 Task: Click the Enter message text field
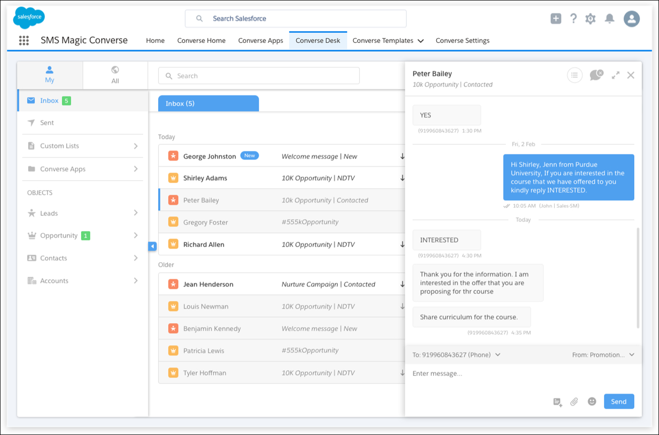[523, 374]
